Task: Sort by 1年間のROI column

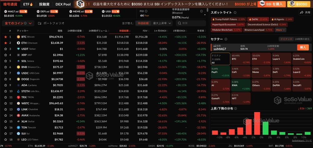Action: [180, 31]
